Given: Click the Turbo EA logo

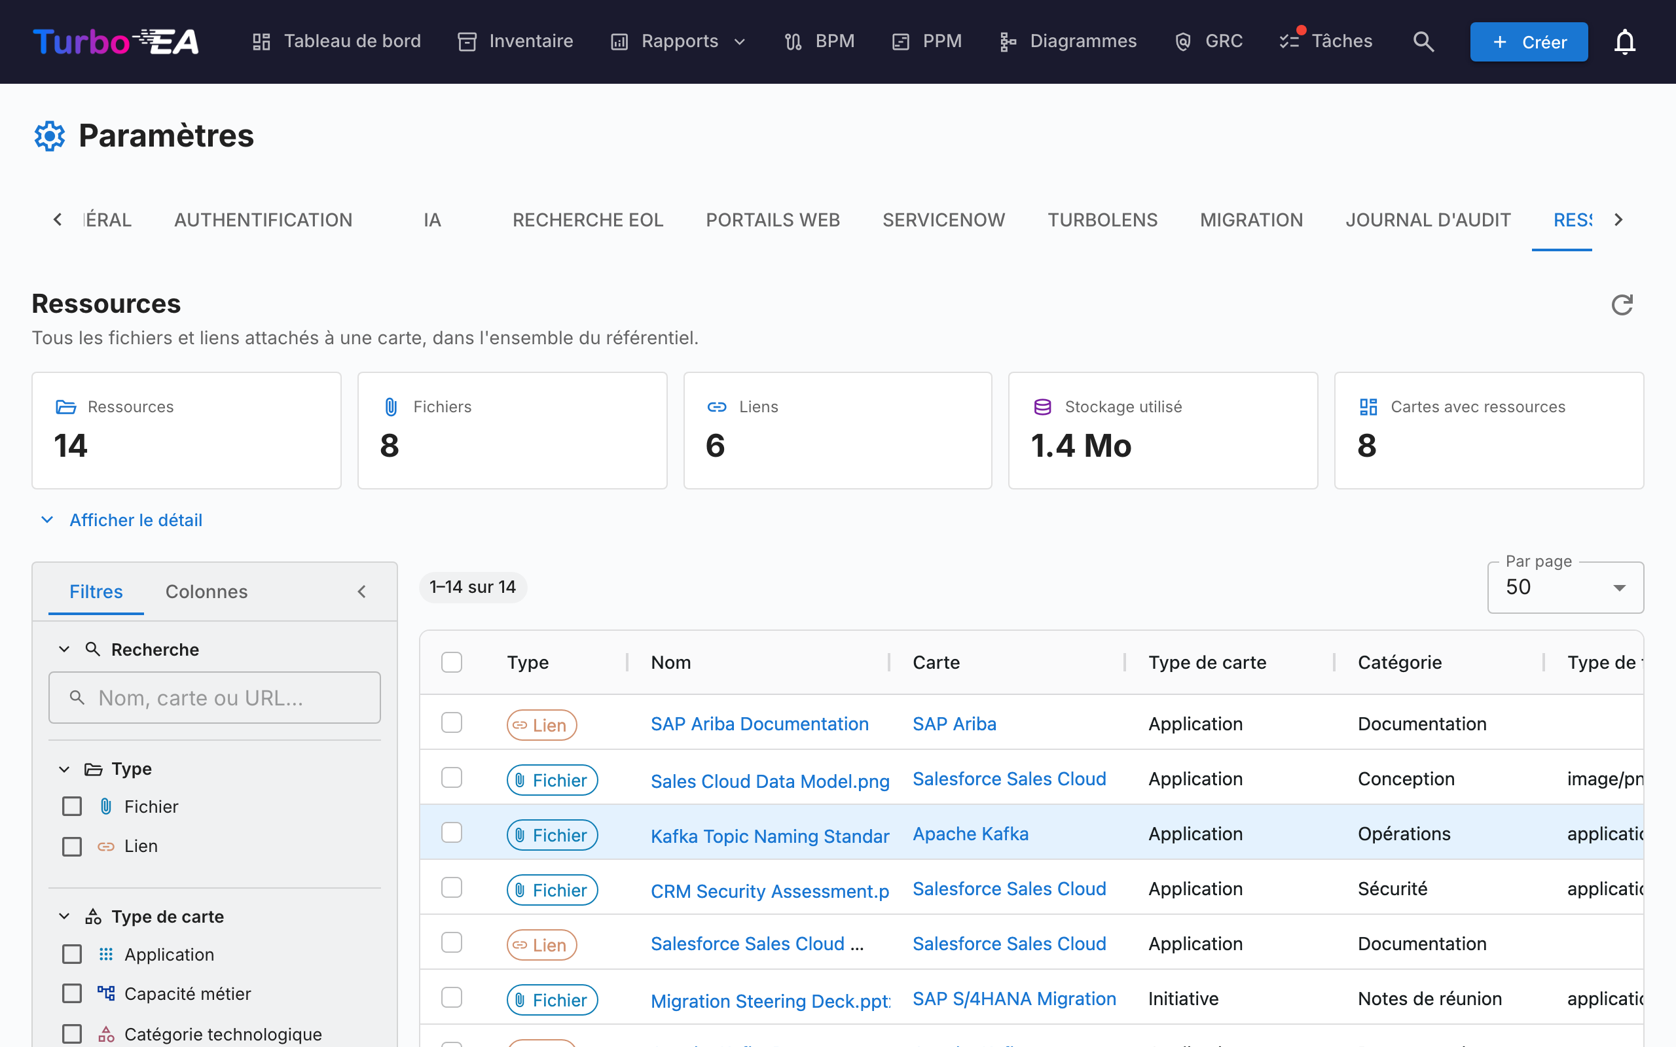Looking at the screenshot, I should [116, 41].
